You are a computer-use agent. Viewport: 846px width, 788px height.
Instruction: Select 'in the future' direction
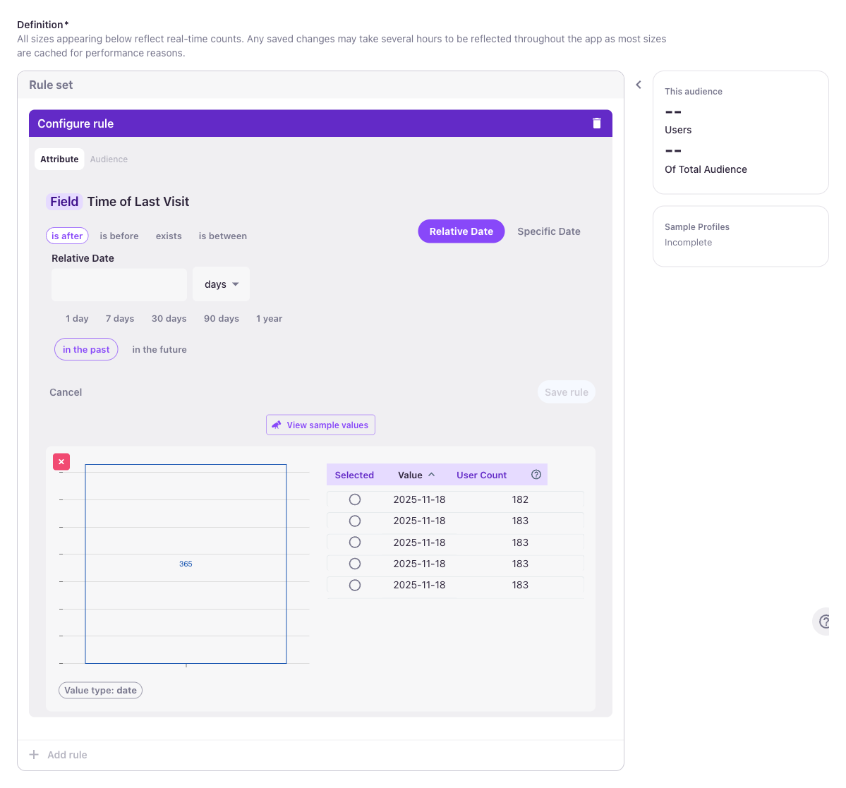pyautogui.click(x=159, y=349)
